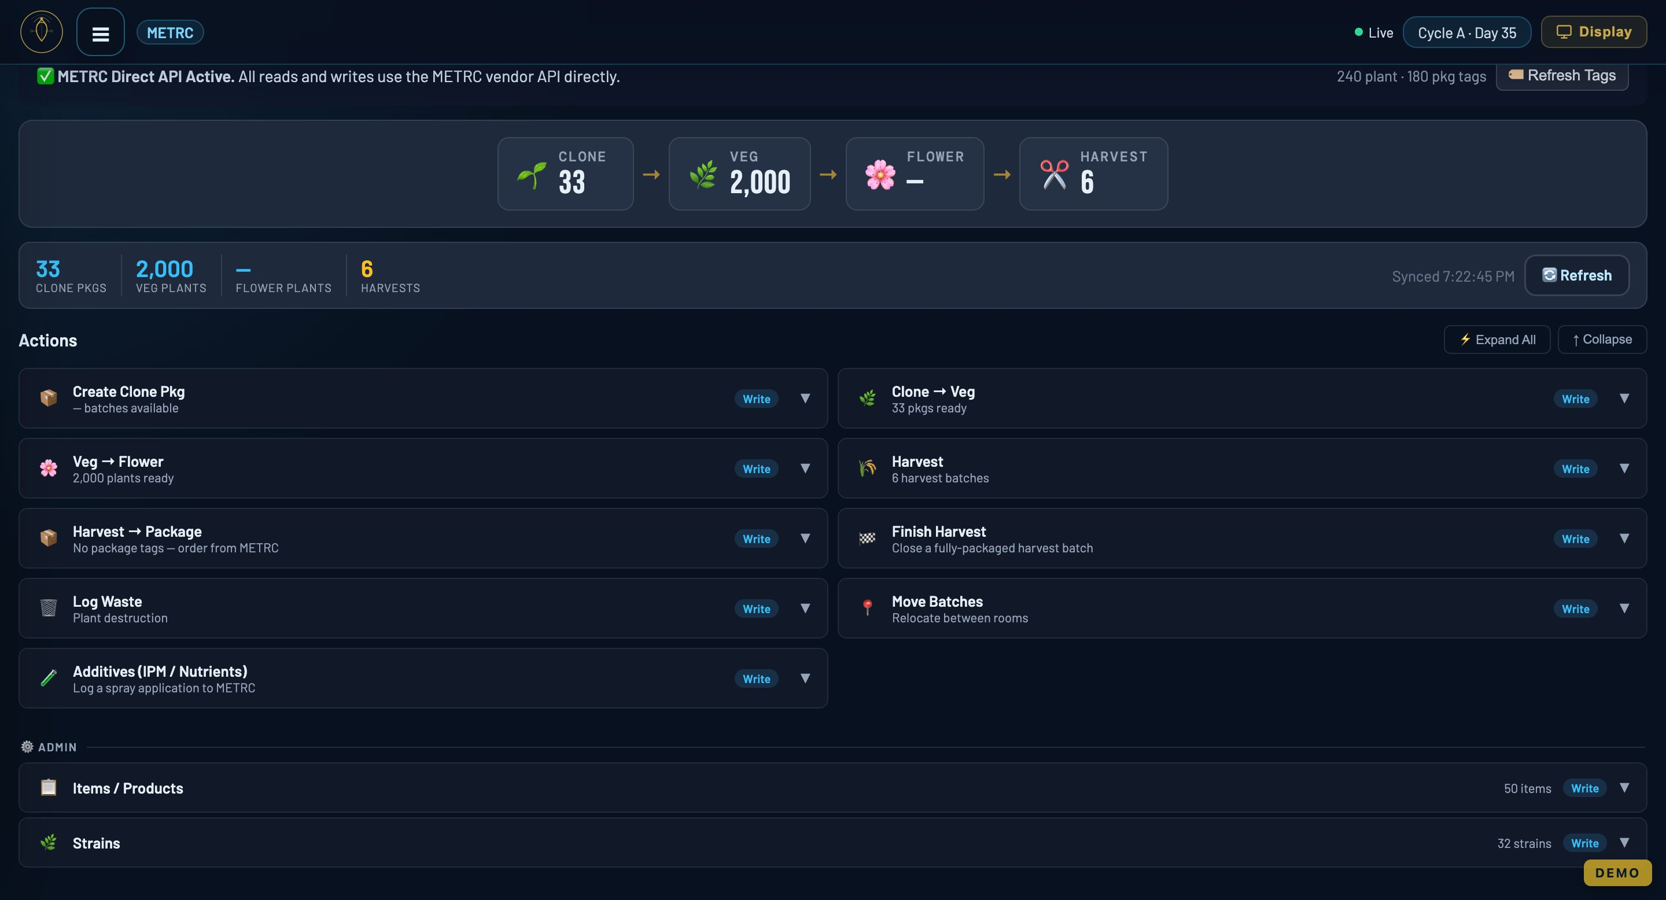Click the gold leaf logo icon

click(x=42, y=32)
